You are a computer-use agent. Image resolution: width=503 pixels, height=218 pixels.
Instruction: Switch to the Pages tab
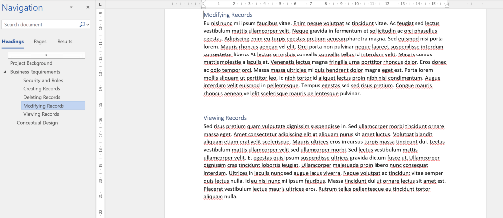click(x=40, y=42)
